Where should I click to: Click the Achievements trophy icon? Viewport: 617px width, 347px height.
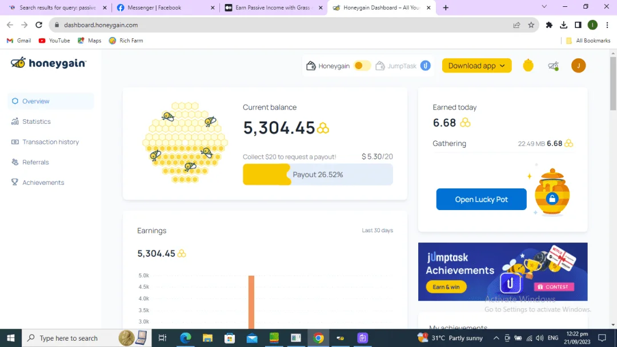[15, 182]
